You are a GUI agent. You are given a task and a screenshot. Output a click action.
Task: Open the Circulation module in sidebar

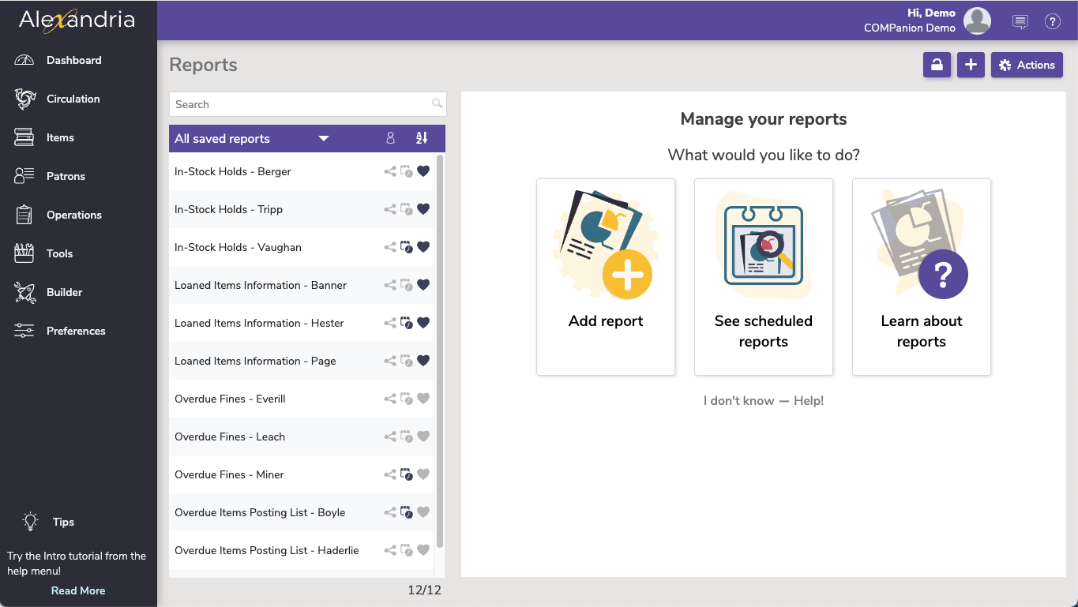pos(73,99)
